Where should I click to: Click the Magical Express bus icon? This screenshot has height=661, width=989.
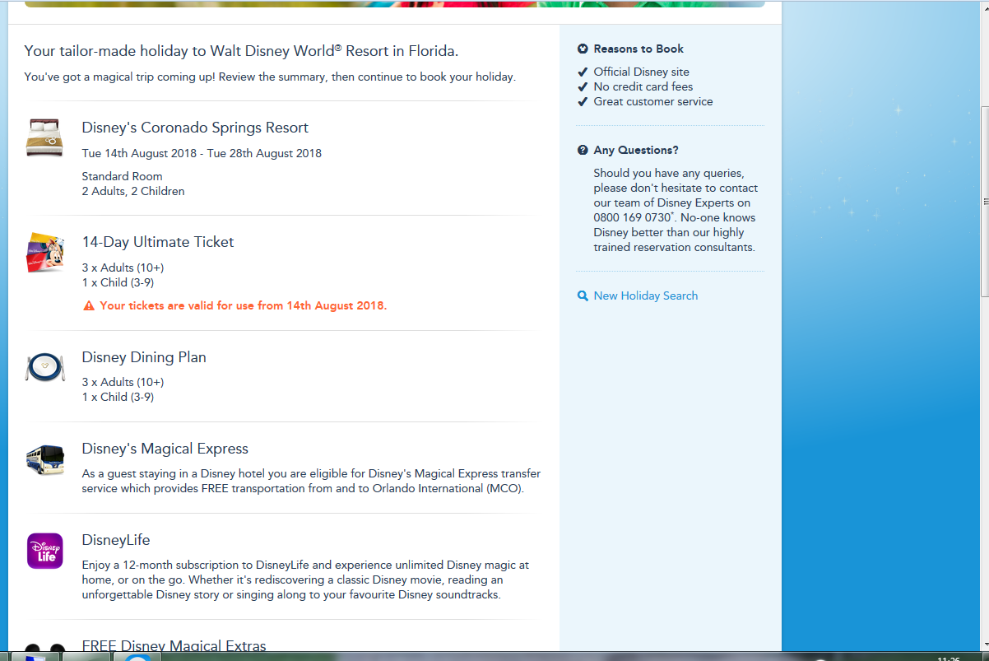pos(44,459)
